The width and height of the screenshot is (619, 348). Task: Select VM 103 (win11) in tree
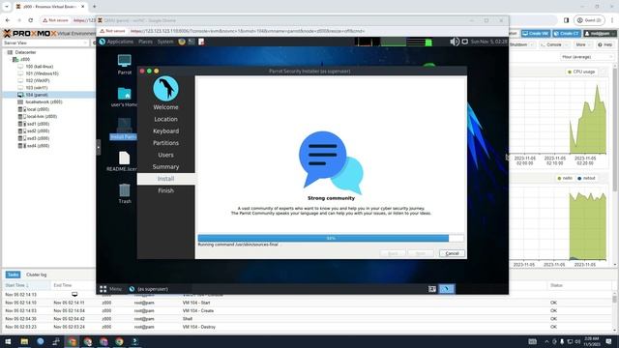(37, 88)
